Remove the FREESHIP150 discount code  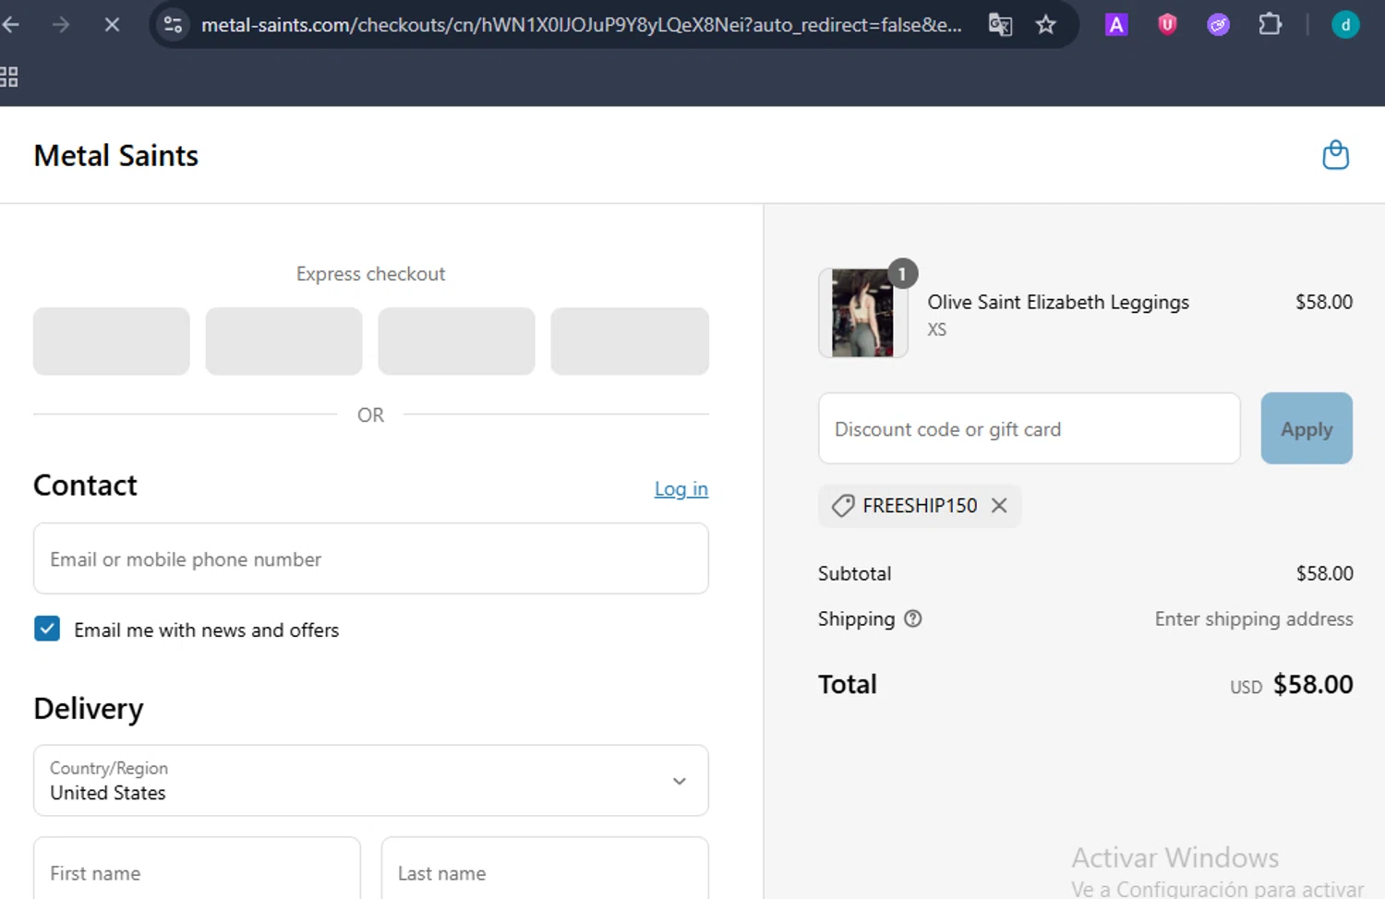pos(999,506)
